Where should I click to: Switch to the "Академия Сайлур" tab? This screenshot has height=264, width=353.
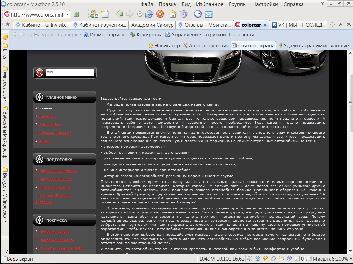[x=152, y=25]
